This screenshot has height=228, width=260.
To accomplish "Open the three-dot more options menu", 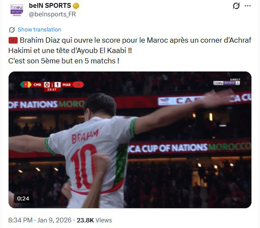I will click(248, 6).
